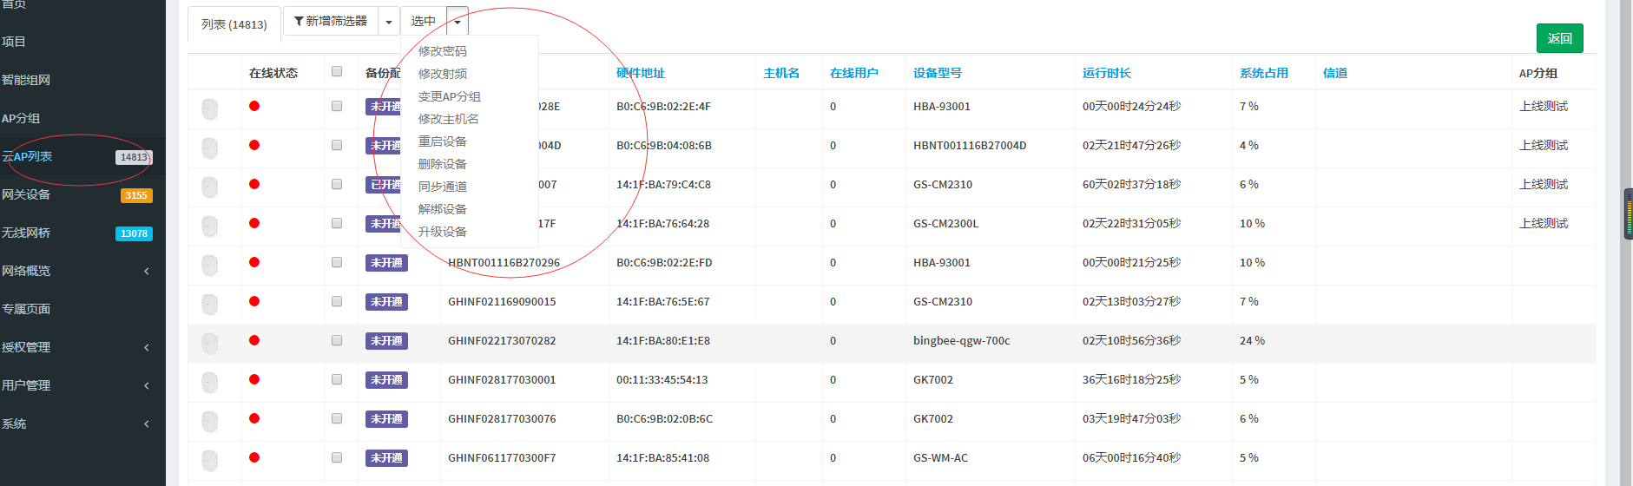Click the device icon in the bingbee-qgw-700c row
The width and height of the screenshot is (1633, 486).
[209, 343]
